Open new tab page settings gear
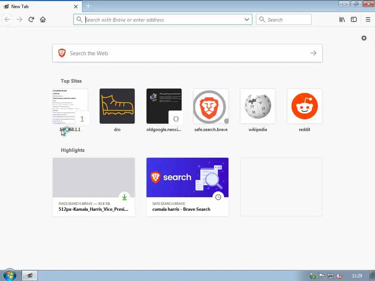This screenshot has height=281, width=375. pos(364,38)
